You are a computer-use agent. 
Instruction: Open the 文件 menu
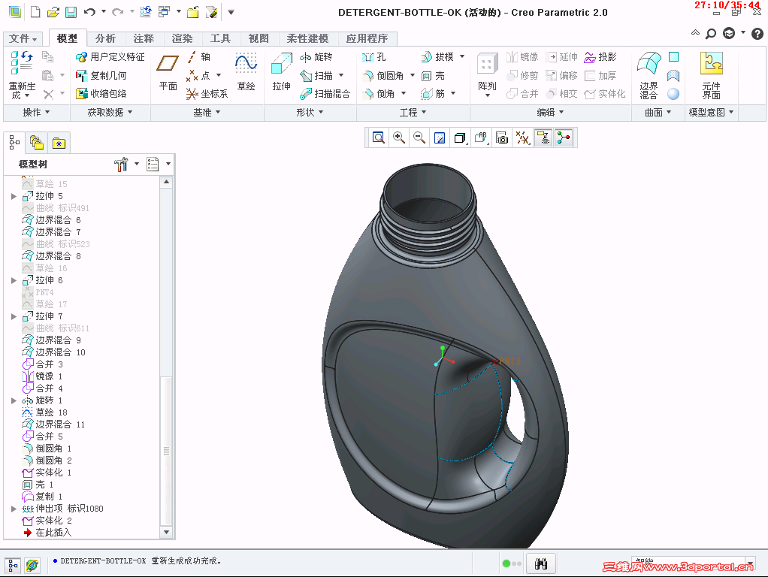[23, 38]
